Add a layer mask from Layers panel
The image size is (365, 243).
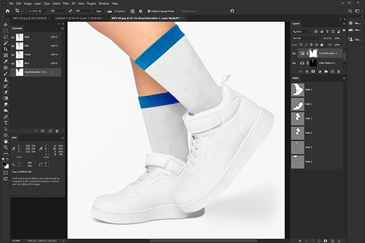click(313, 71)
